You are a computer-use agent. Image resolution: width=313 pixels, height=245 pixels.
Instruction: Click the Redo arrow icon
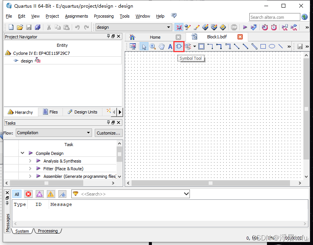point(86,27)
